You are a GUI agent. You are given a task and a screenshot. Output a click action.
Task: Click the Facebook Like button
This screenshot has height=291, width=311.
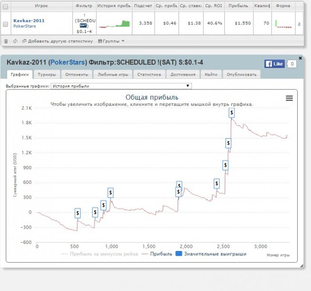[274, 64]
